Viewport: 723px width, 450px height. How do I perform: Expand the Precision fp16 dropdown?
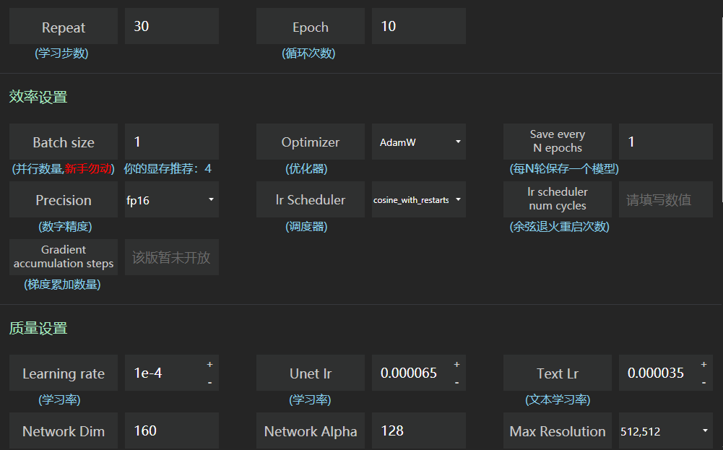pos(171,200)
